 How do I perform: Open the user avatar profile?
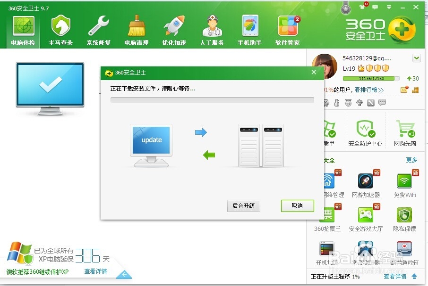pyautogui.click(x=325, y=66)
